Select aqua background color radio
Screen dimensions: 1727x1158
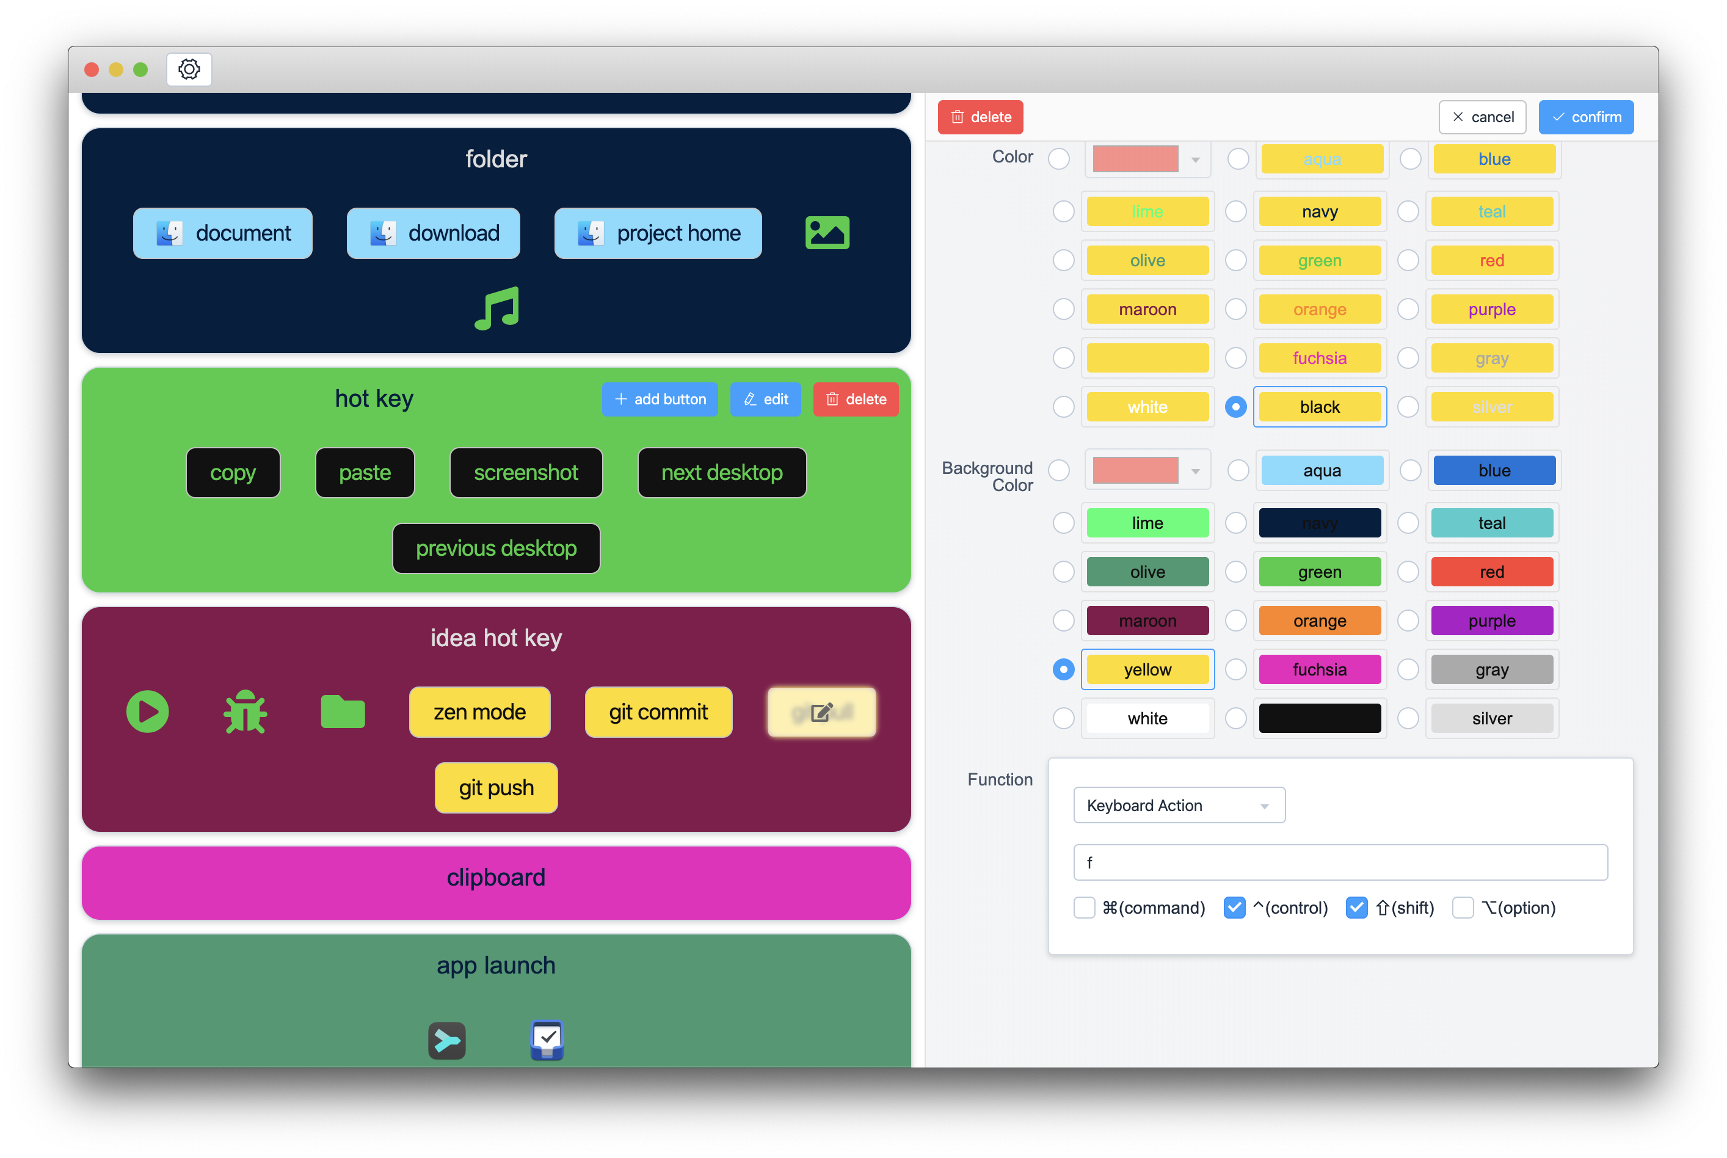click(x=1237, y=470)
